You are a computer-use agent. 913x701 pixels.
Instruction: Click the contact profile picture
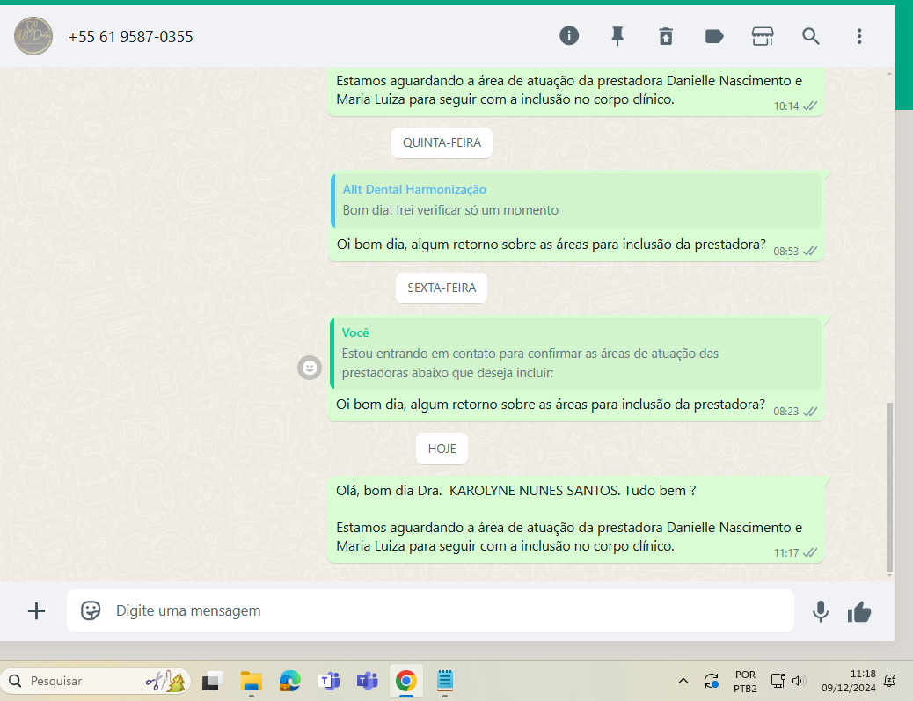point(33,36)
